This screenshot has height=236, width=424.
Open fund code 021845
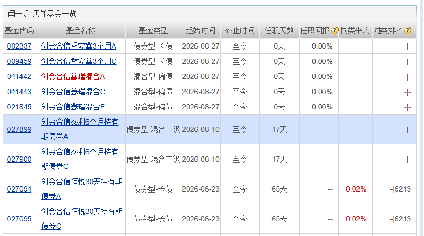(x=19, y=107)
